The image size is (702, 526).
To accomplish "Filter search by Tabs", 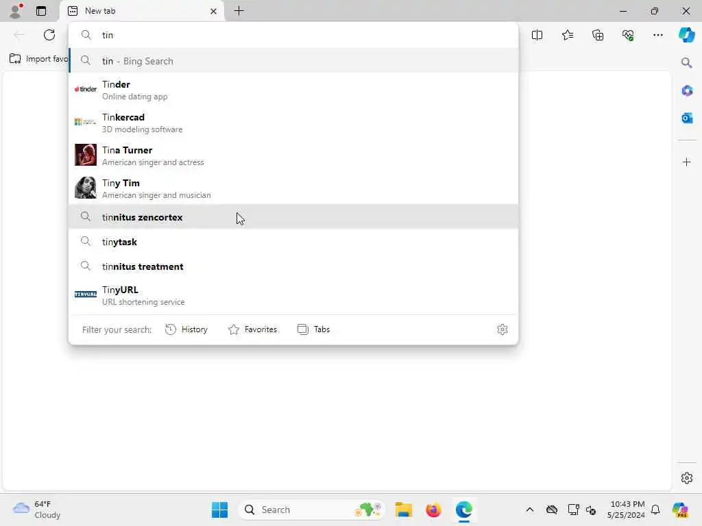I will [x=313, y=329].
